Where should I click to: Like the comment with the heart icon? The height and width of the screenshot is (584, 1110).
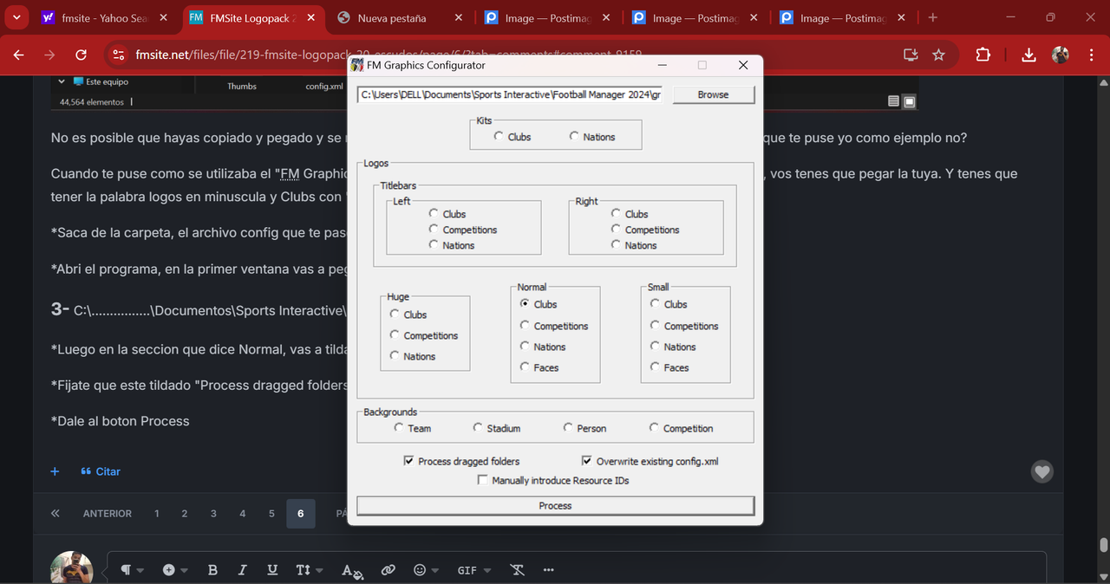(1042, 472)
